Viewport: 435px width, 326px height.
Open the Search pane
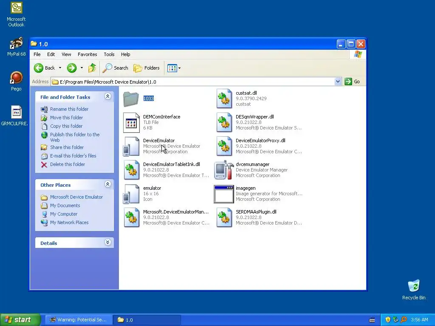116,68
